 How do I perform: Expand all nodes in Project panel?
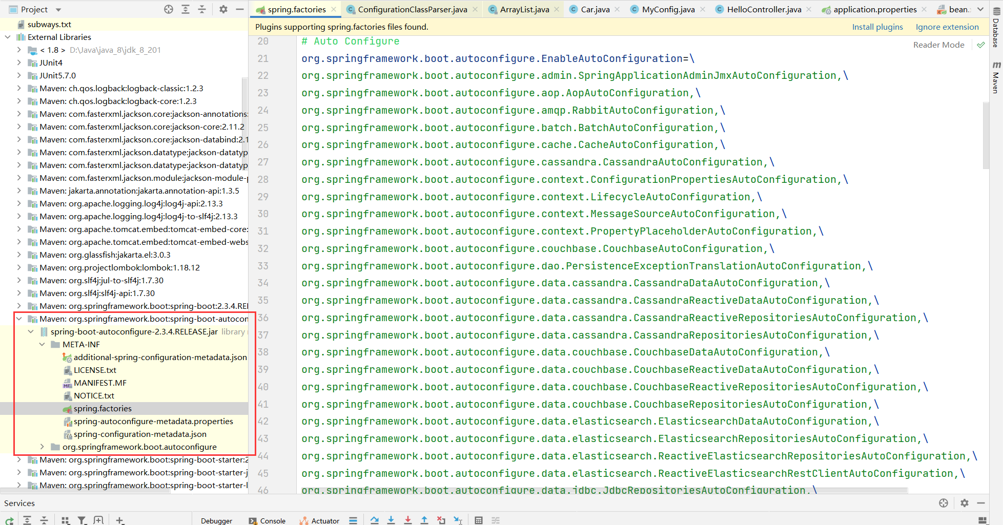(186, 9)
